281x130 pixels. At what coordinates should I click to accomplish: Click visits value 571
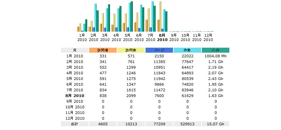point(131,56)
